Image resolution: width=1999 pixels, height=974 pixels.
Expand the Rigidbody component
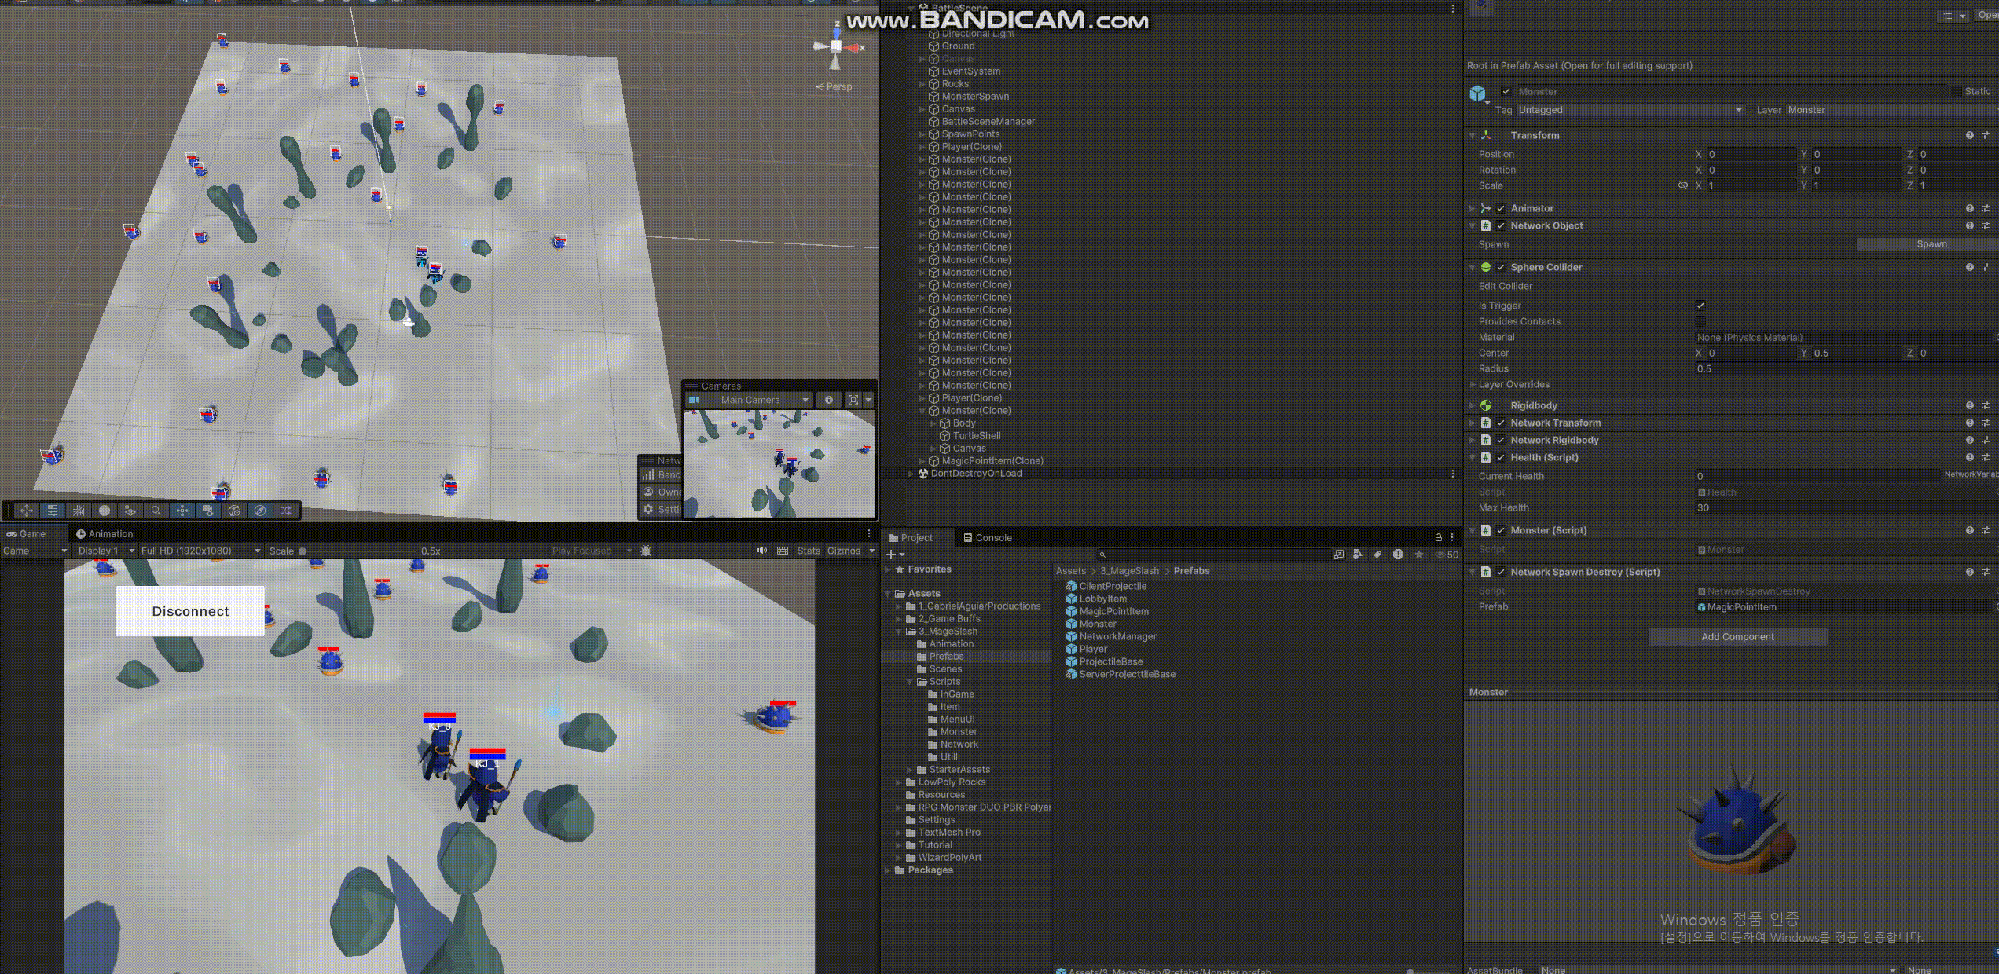pos(1472,405)
